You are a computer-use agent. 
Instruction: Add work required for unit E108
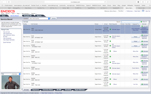tap(110, 41)
